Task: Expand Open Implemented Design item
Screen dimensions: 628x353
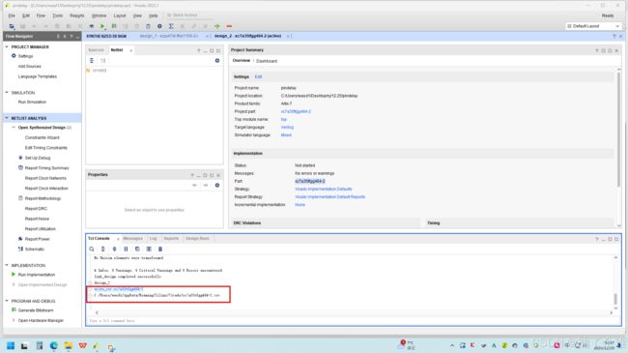Action: (14, 284)
